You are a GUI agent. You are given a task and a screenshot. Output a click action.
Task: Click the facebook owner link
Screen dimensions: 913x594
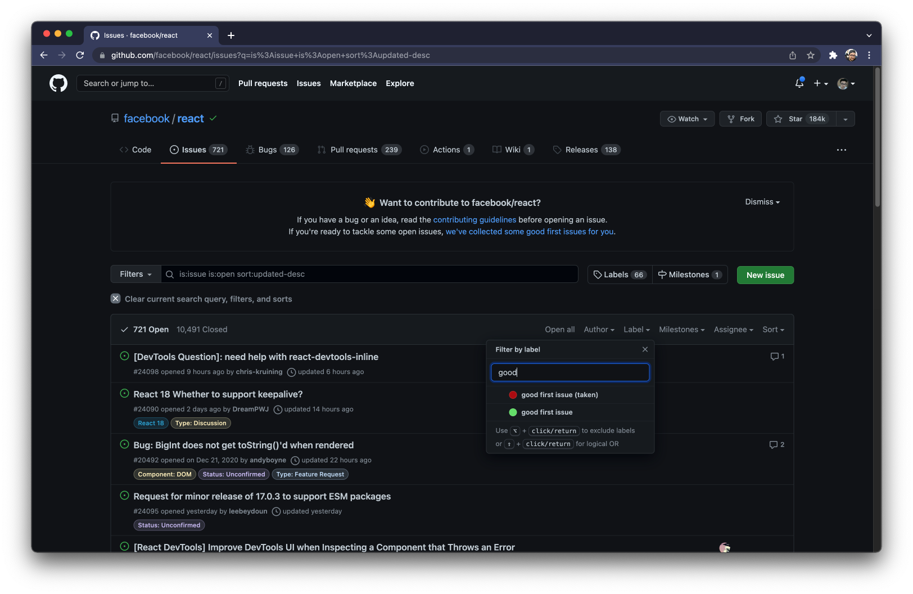click(x=146, y=119)
